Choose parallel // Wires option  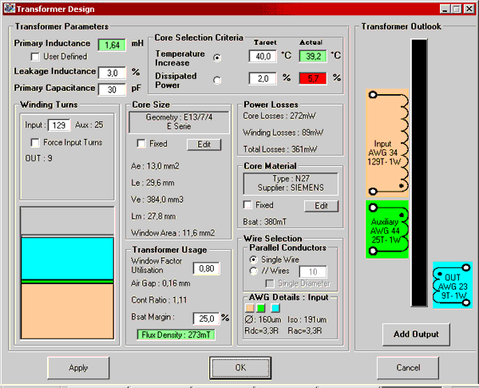click(254, 271)
